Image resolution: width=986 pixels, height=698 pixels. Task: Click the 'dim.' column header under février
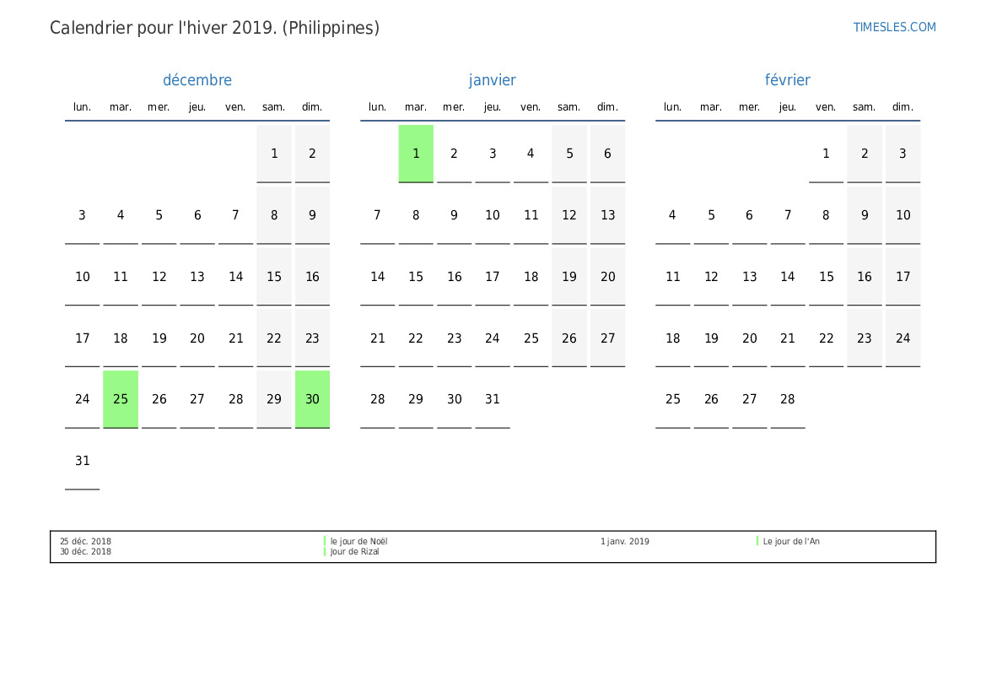click(902, 107)
